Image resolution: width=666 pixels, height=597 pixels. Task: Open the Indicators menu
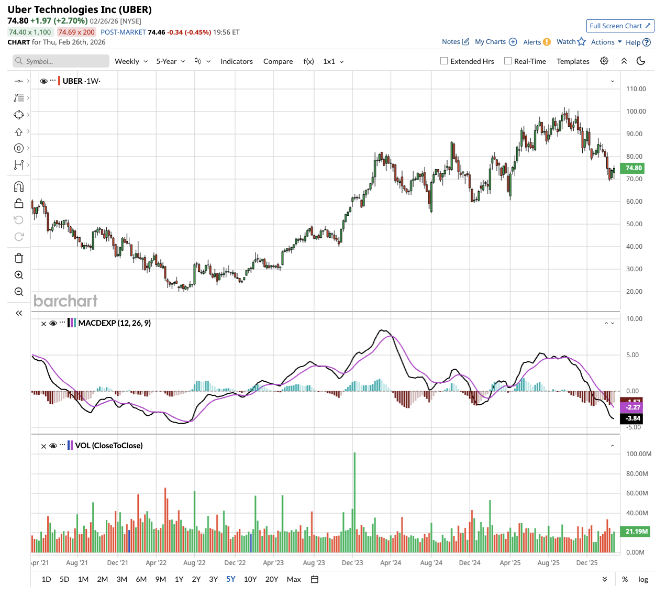237,61
